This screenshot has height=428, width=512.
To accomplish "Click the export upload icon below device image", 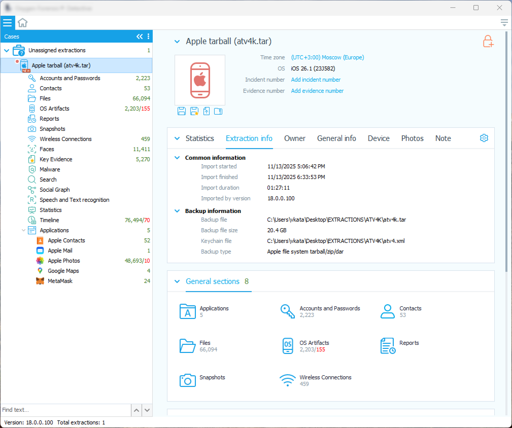I will pyautogui.click(x=207, y=111).
